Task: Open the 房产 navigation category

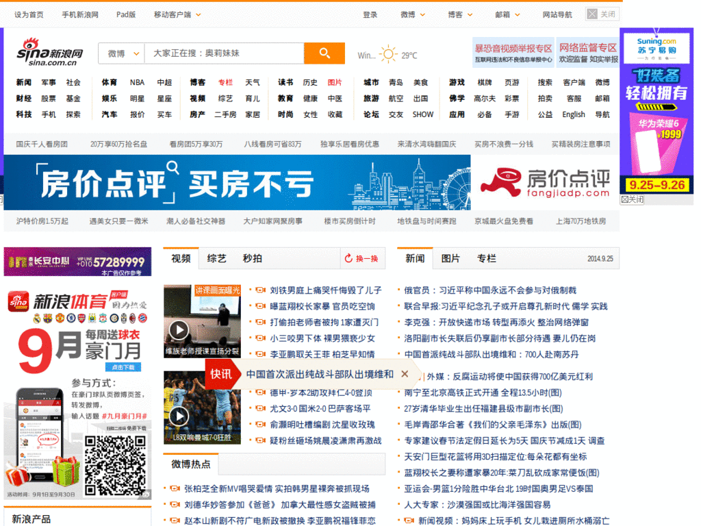Action: pos(197,114)
